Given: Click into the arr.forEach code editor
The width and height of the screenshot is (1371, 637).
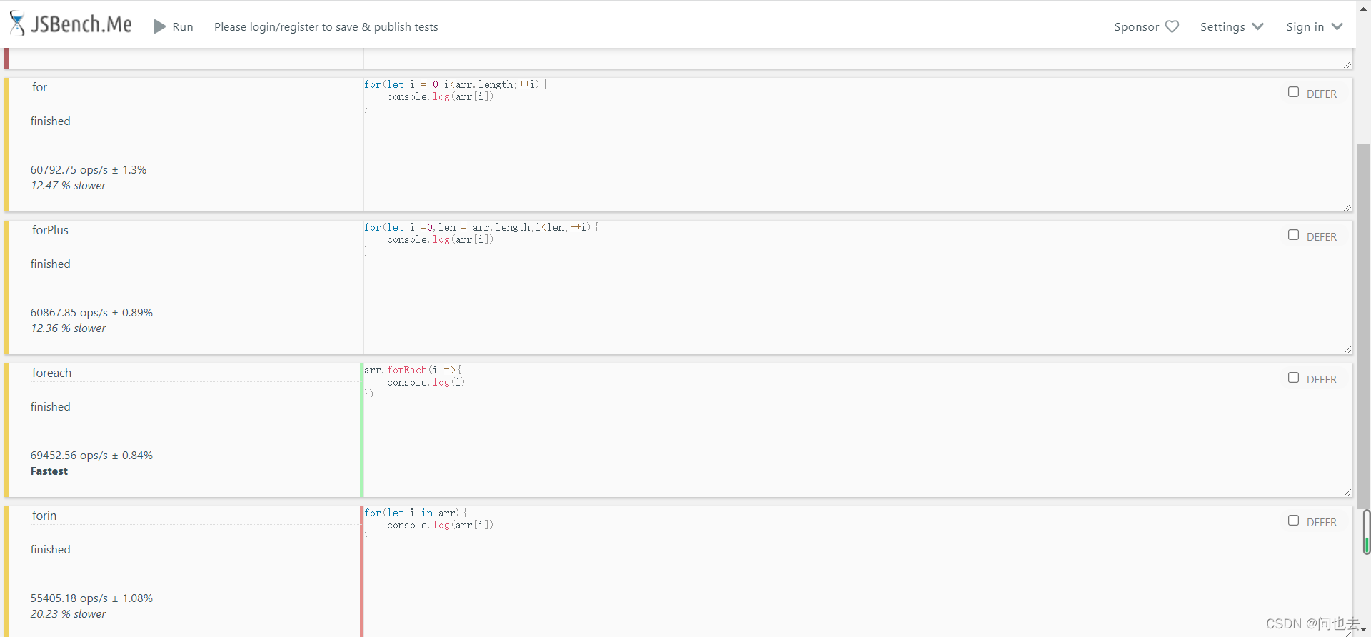Looking at the screenshot, I should pos(857,430).
